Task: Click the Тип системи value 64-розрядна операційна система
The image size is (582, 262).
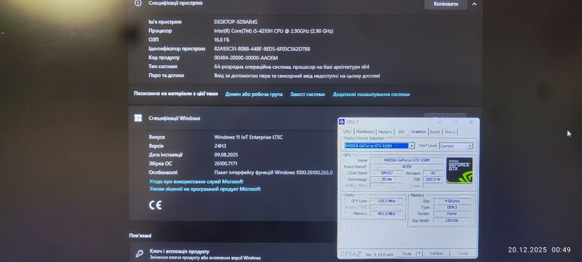Action: (x=292, y=67)
